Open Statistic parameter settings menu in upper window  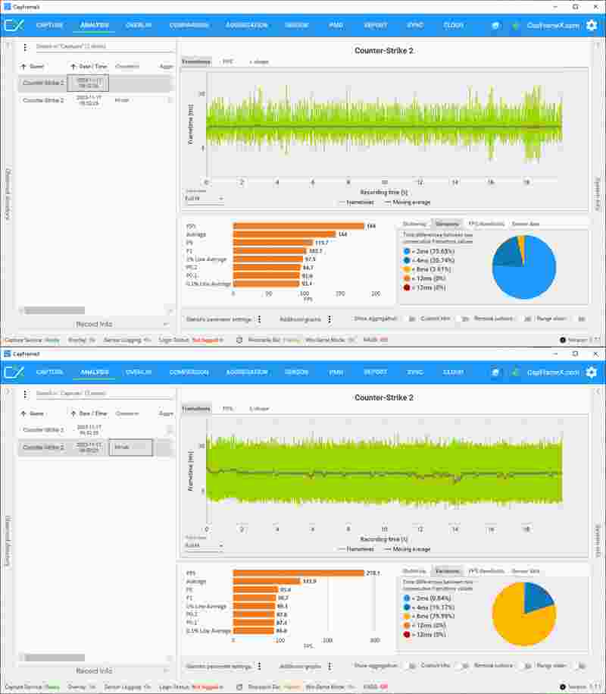pos(260,319)
